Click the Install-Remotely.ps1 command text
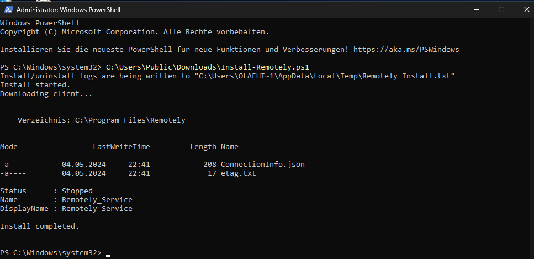The image size is (534, 259). pos(208,67)
